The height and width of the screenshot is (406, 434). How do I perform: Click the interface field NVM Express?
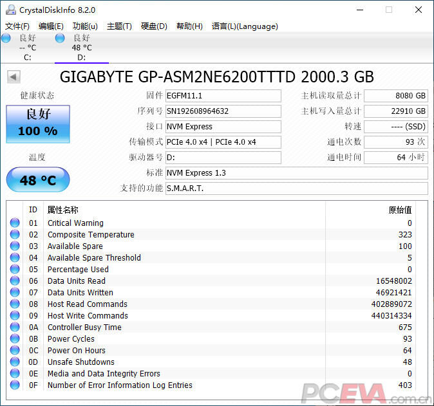pyautogui.click(x=223, y=126)
